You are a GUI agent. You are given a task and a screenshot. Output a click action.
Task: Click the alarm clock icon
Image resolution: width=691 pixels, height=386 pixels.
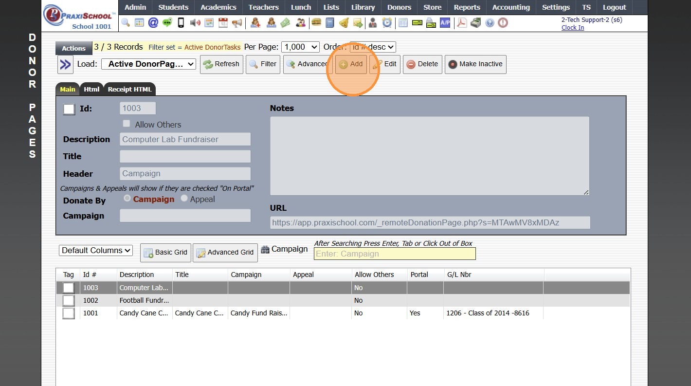pyautogui.click(x=387, y=22)
